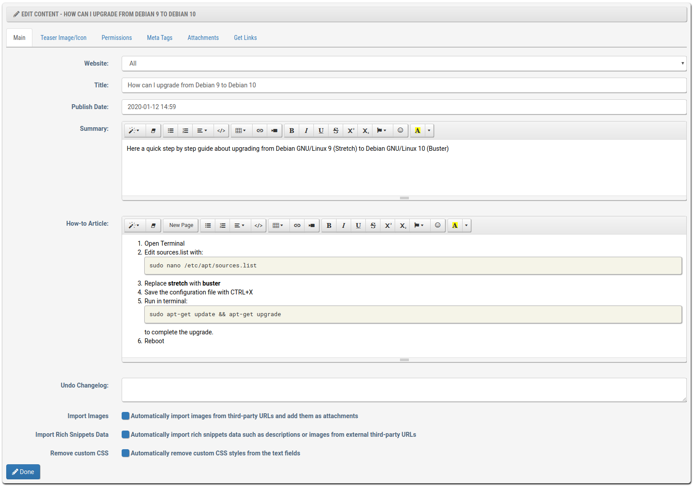
Task: Apply bold in Summary editor
Action: tap(292, 130)
